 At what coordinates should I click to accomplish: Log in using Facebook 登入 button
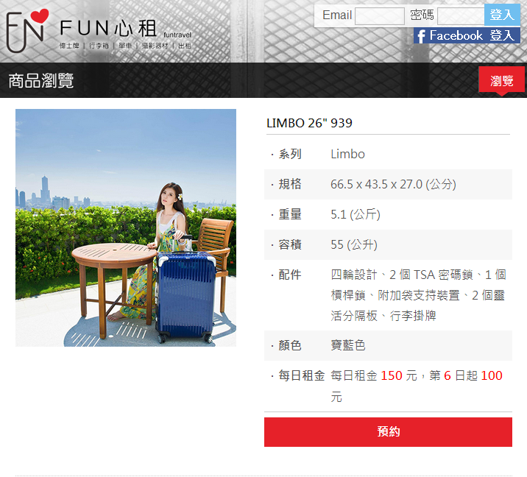pyautogui.click(x=467, y=35)
